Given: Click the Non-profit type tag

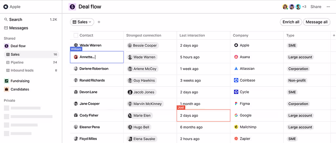Looking at the screenshot, I should 297,81.
